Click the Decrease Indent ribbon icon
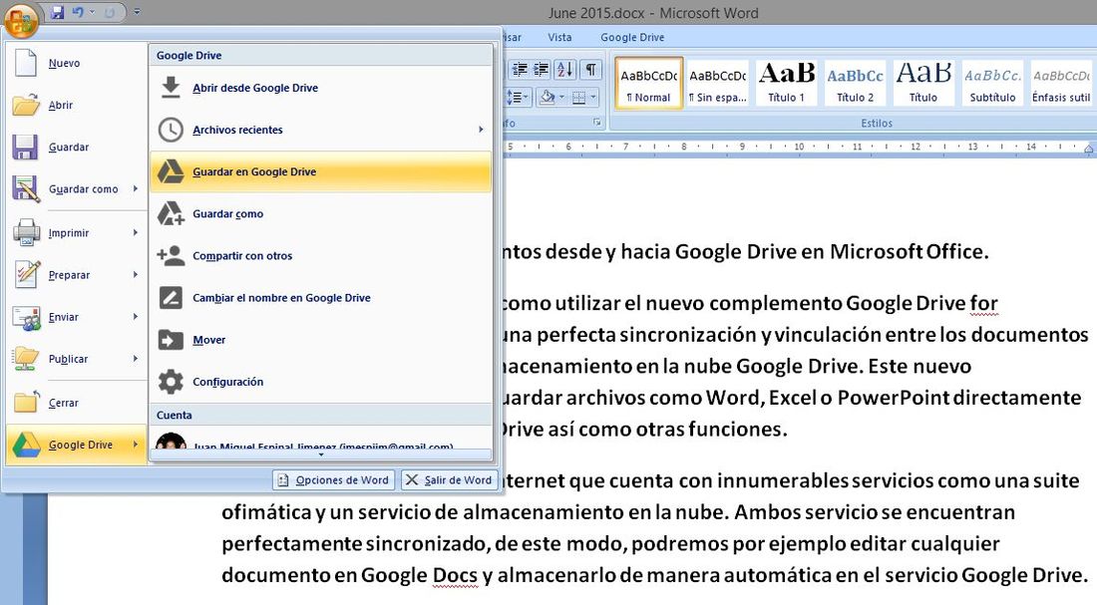Viewport: 1097px width, 605px height. (520, 69)
